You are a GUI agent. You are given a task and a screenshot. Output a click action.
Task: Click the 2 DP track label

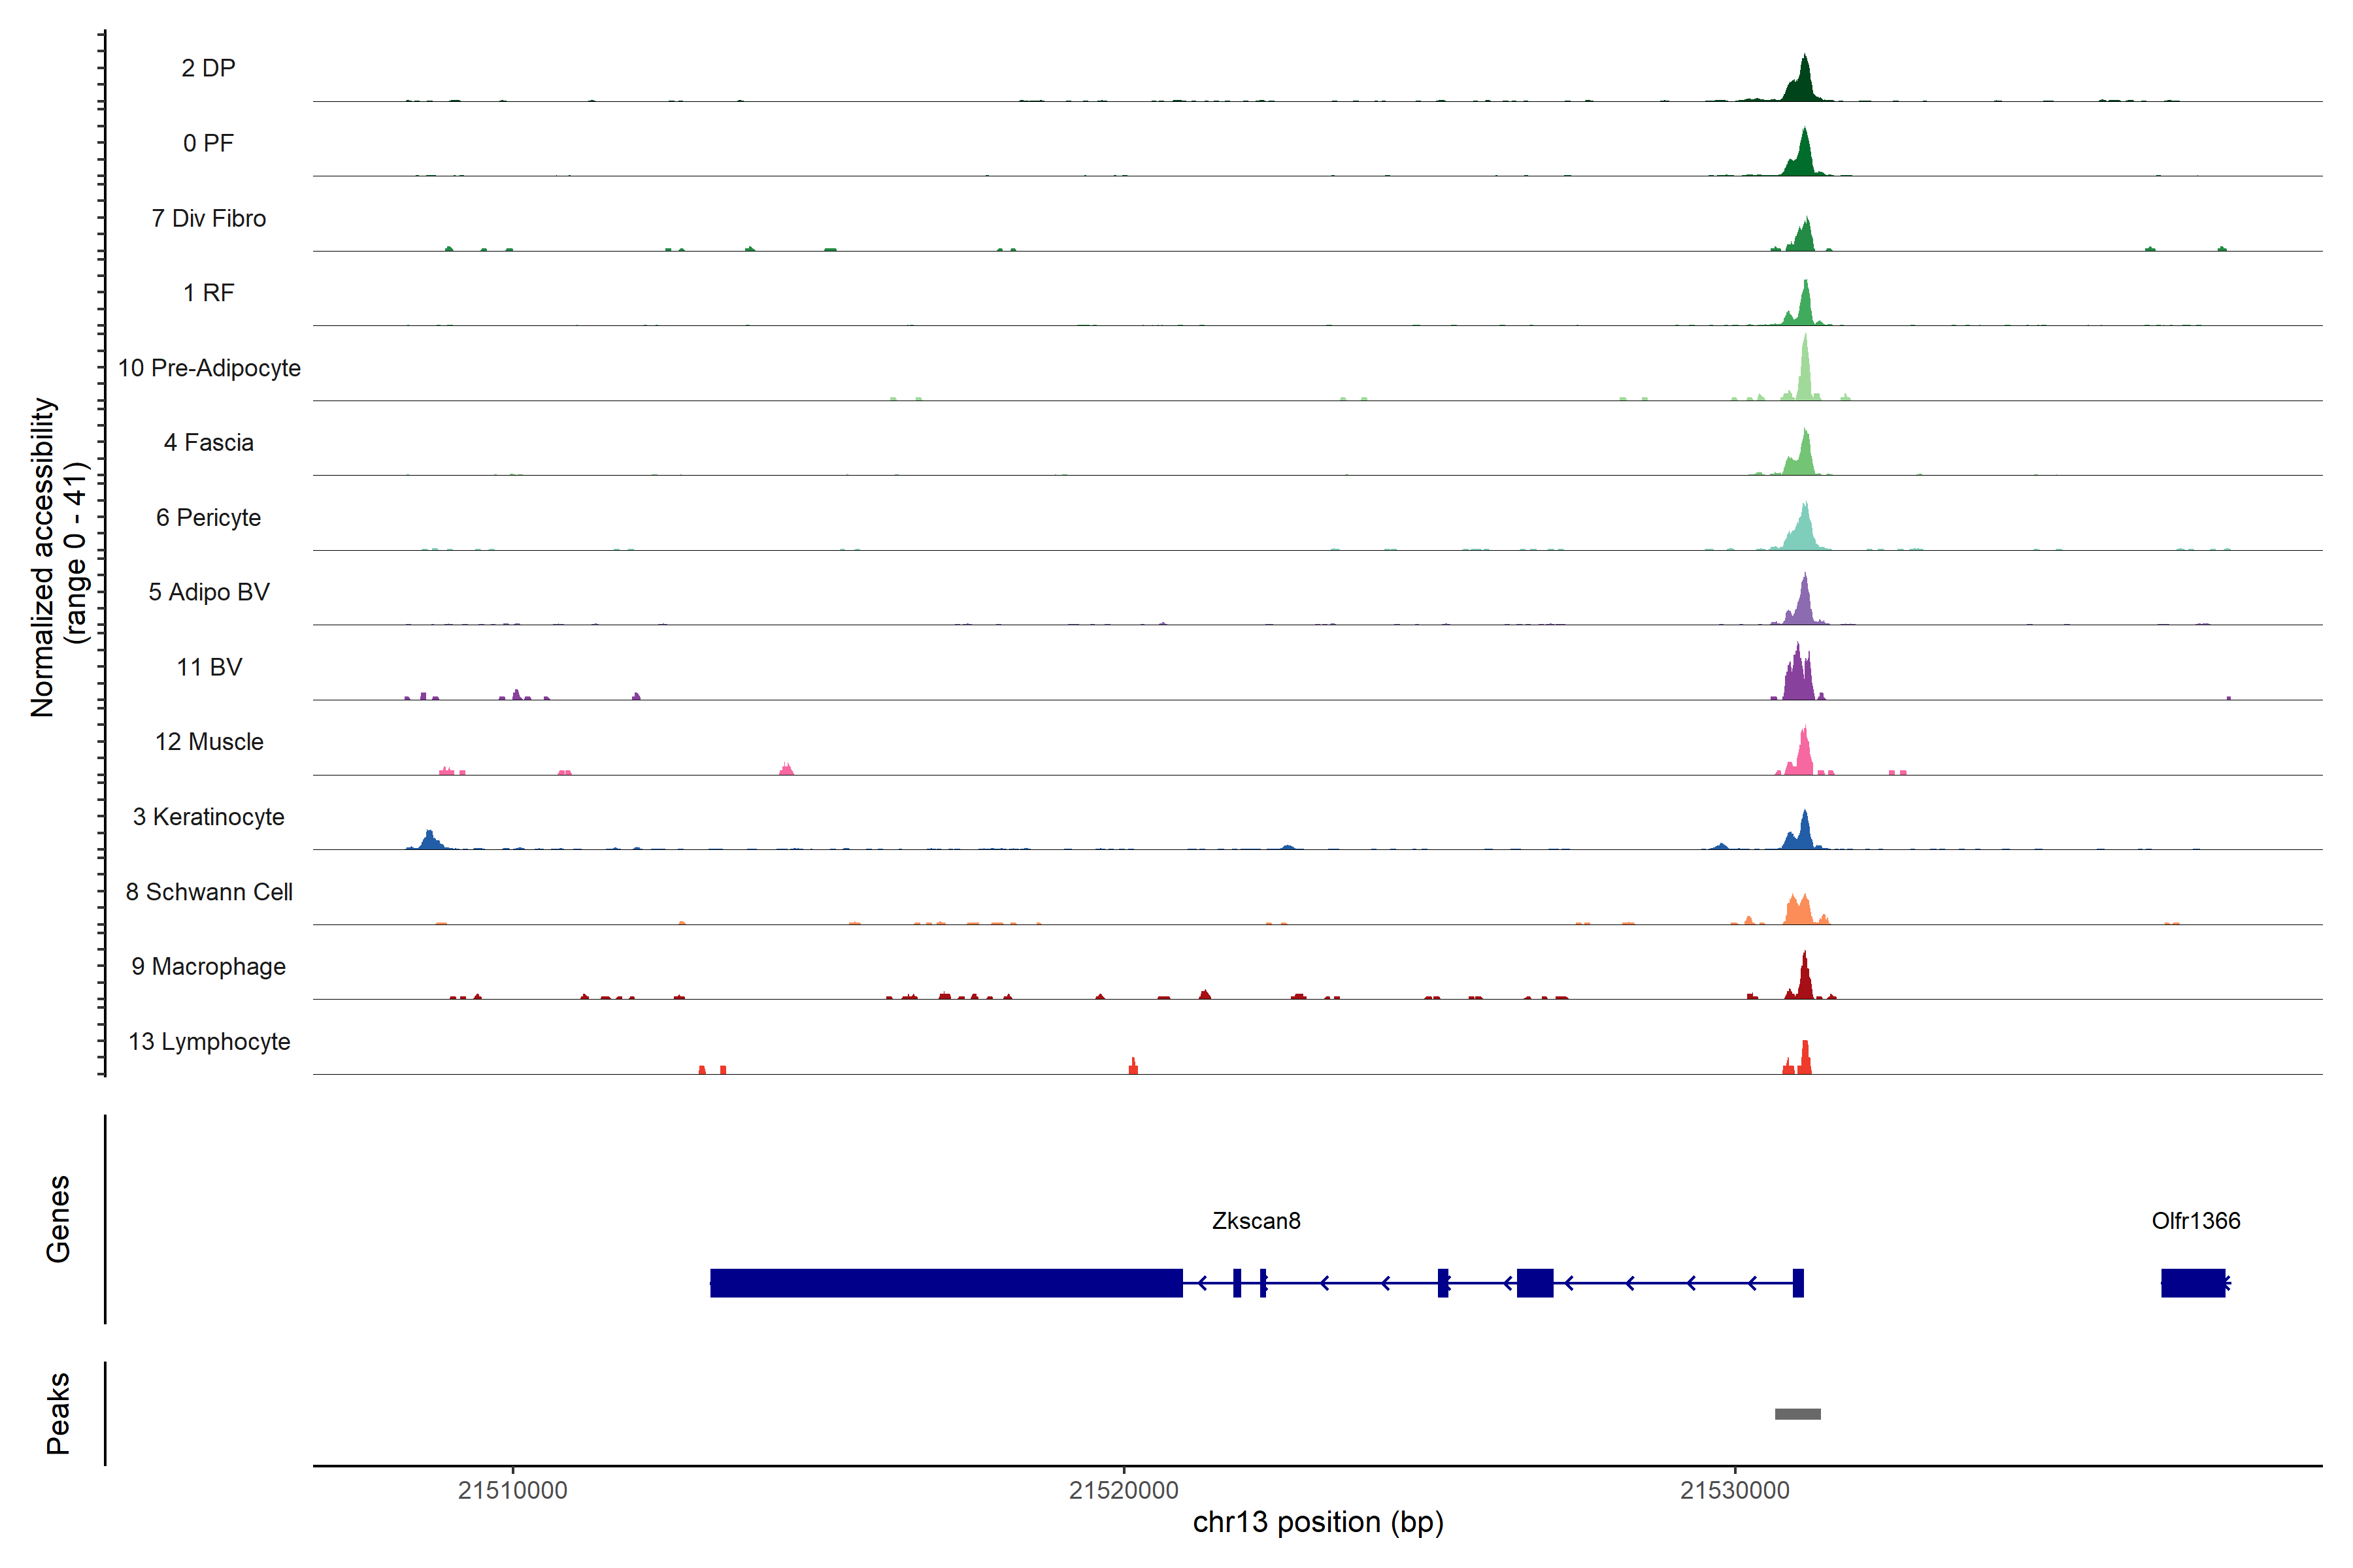tap(208, 68)
